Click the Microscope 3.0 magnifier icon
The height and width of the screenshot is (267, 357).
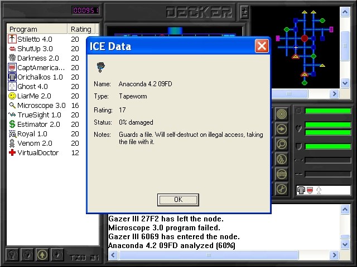point(12,105)
